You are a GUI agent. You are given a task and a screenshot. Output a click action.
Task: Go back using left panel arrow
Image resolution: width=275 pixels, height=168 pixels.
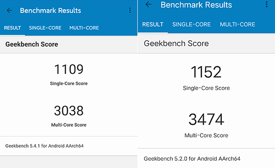click(x=9, y=11)
